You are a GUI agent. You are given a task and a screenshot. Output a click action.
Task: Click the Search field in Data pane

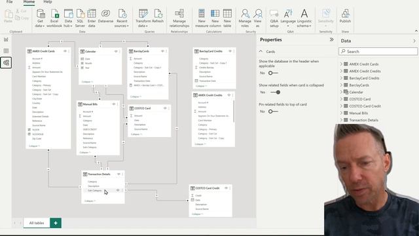click(x=378, y=51)
